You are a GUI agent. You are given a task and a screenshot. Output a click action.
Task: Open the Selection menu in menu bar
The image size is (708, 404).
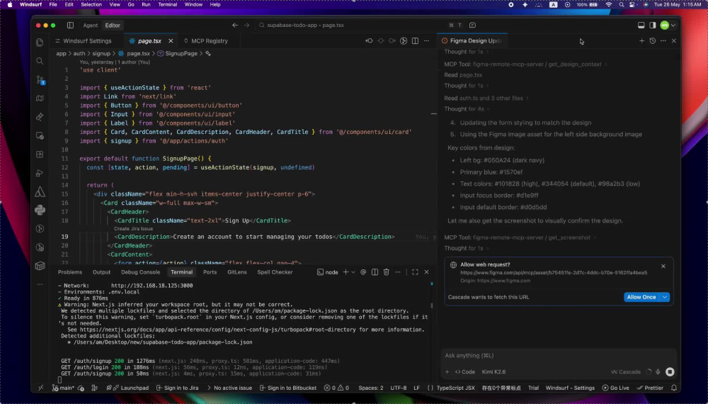[x=91, y=4]
